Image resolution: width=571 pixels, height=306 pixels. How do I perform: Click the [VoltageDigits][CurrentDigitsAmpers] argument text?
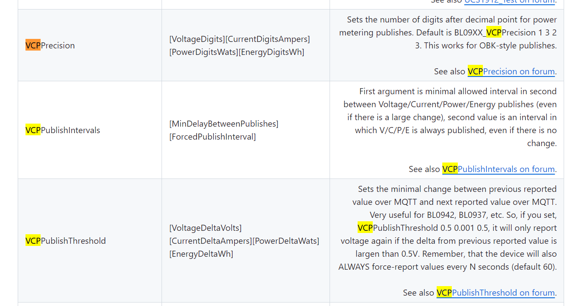[x=240, y=39]
